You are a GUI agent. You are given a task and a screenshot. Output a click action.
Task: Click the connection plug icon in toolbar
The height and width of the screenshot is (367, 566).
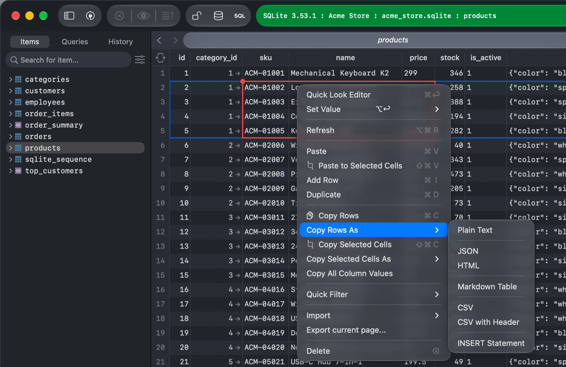pos(90,16)
